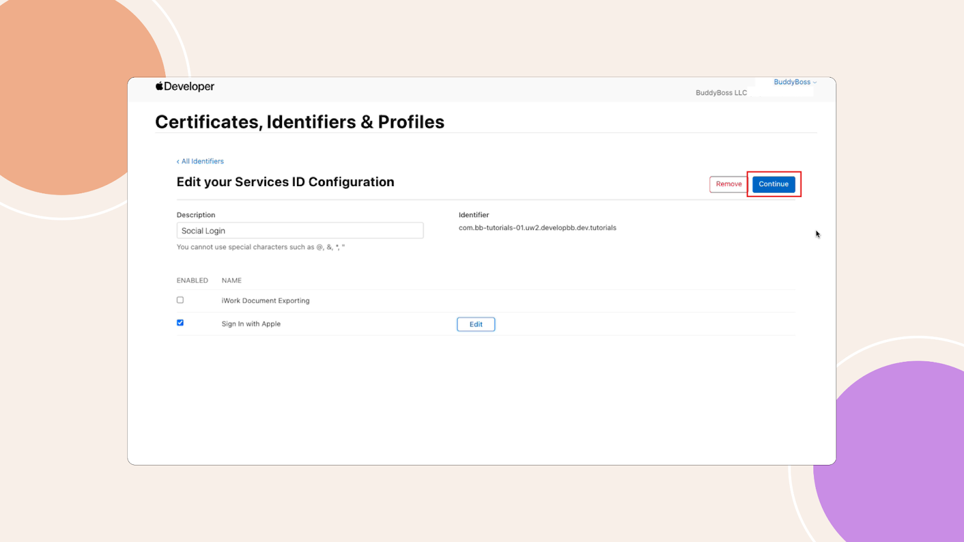Image resolution: width=964 pixels, height=542 pixels.
Task: Enable the iWork Document Exporting checkbox
Action: coord(180,300)
